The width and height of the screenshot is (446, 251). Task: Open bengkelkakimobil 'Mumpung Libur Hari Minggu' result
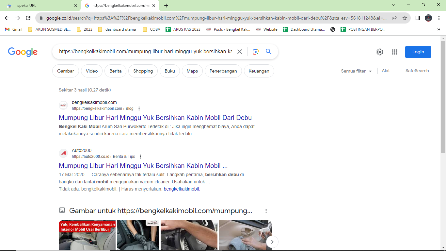click(x=155, y=118)
